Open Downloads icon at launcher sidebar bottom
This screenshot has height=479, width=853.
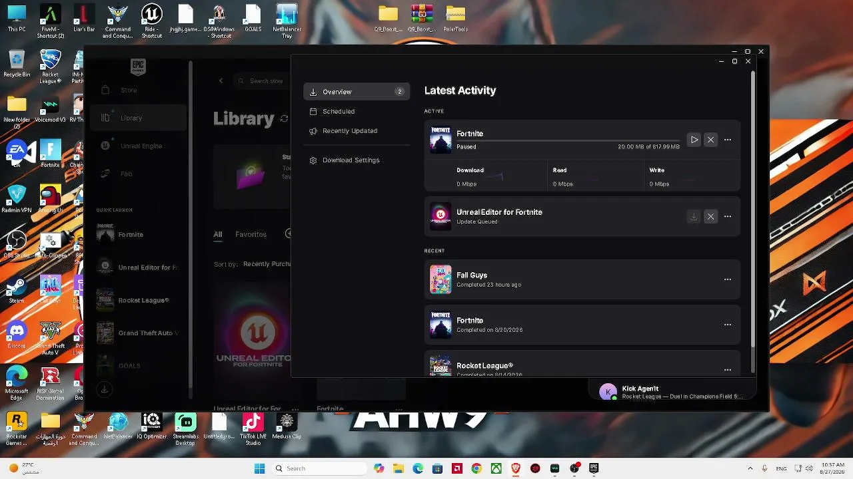(x=104, y=389)
